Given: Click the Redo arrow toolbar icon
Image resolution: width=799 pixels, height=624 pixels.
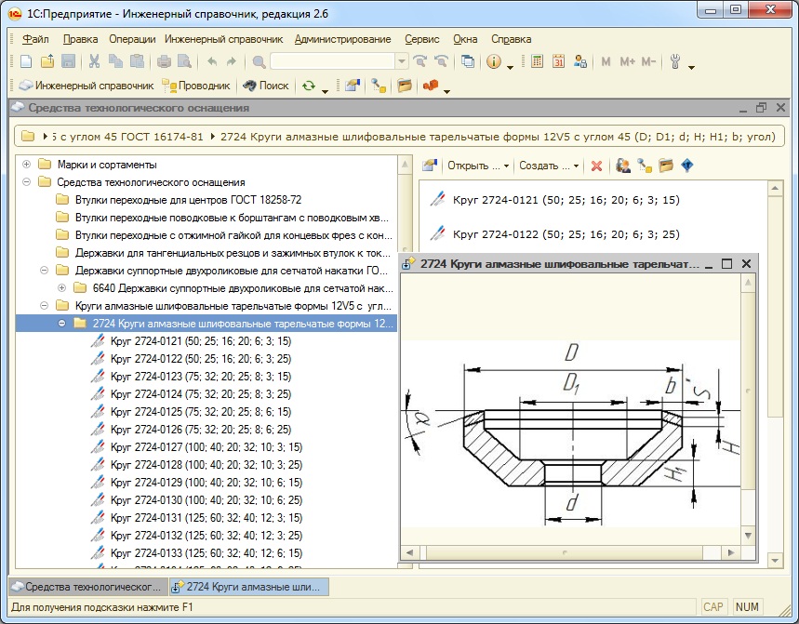Looking at the screenshot, I should click(232, 61).
